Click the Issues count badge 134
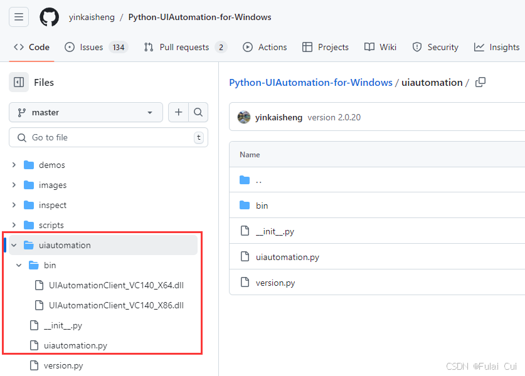The image size is (525, 376). pyautogui.click(x=119, y=47)
